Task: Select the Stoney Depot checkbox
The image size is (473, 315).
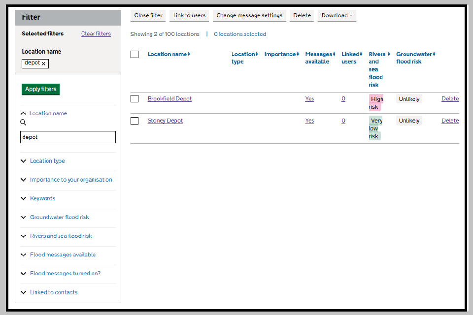Action: click(135, 121)
